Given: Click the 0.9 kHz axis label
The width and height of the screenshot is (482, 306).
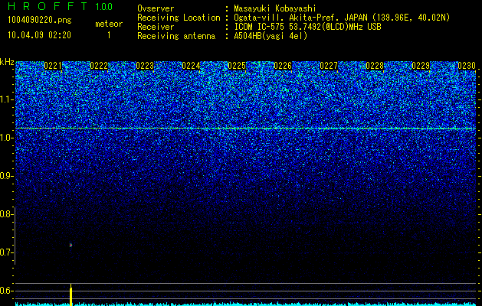Looking at the screenshot, I should coord(5,176).
